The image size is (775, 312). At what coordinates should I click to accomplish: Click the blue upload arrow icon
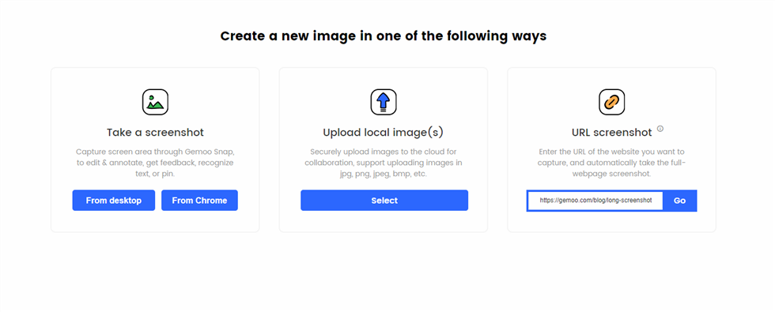coord(384,102)
